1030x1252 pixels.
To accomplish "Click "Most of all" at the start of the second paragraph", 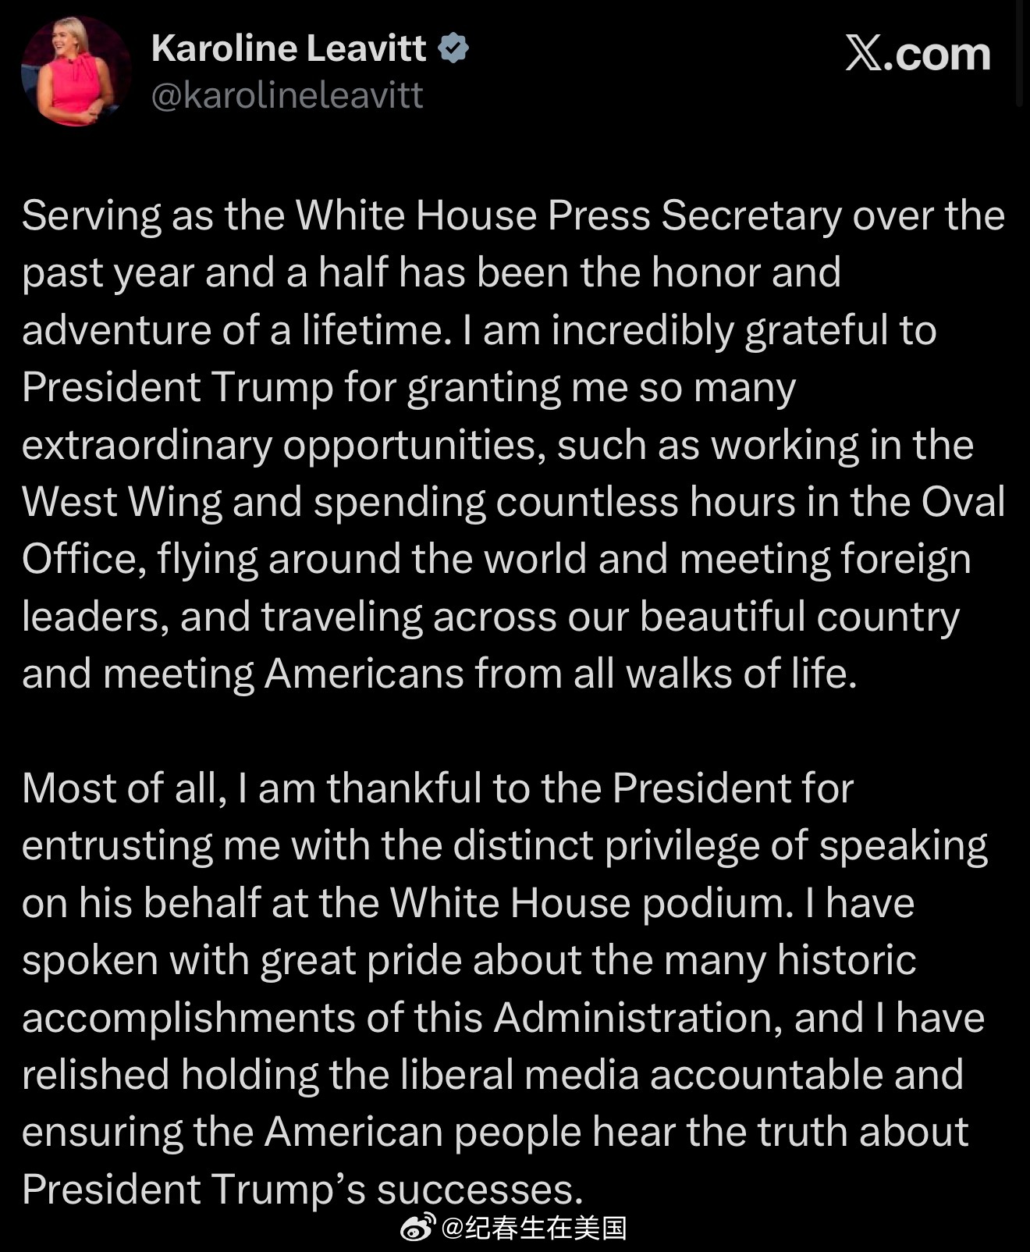I will [x=124, y=788].
